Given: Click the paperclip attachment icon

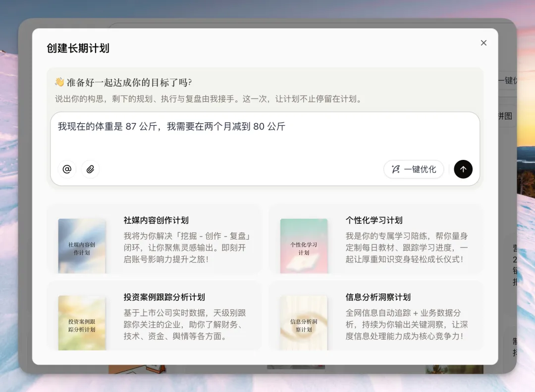Looking at the screenshot, I should [90, 169].
